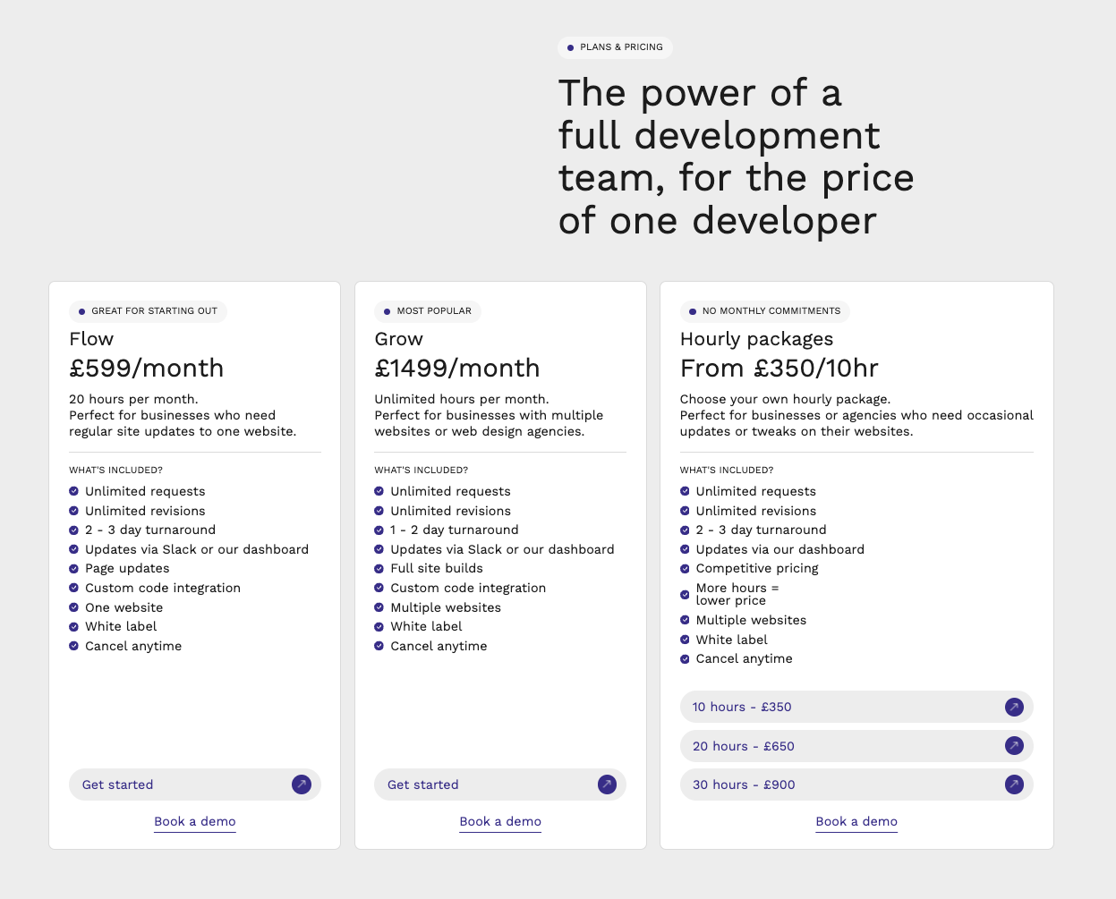Click checkmark icon next to Competitive pricing
Viewport: 1116px width, 899px height.
click(685, 568)
